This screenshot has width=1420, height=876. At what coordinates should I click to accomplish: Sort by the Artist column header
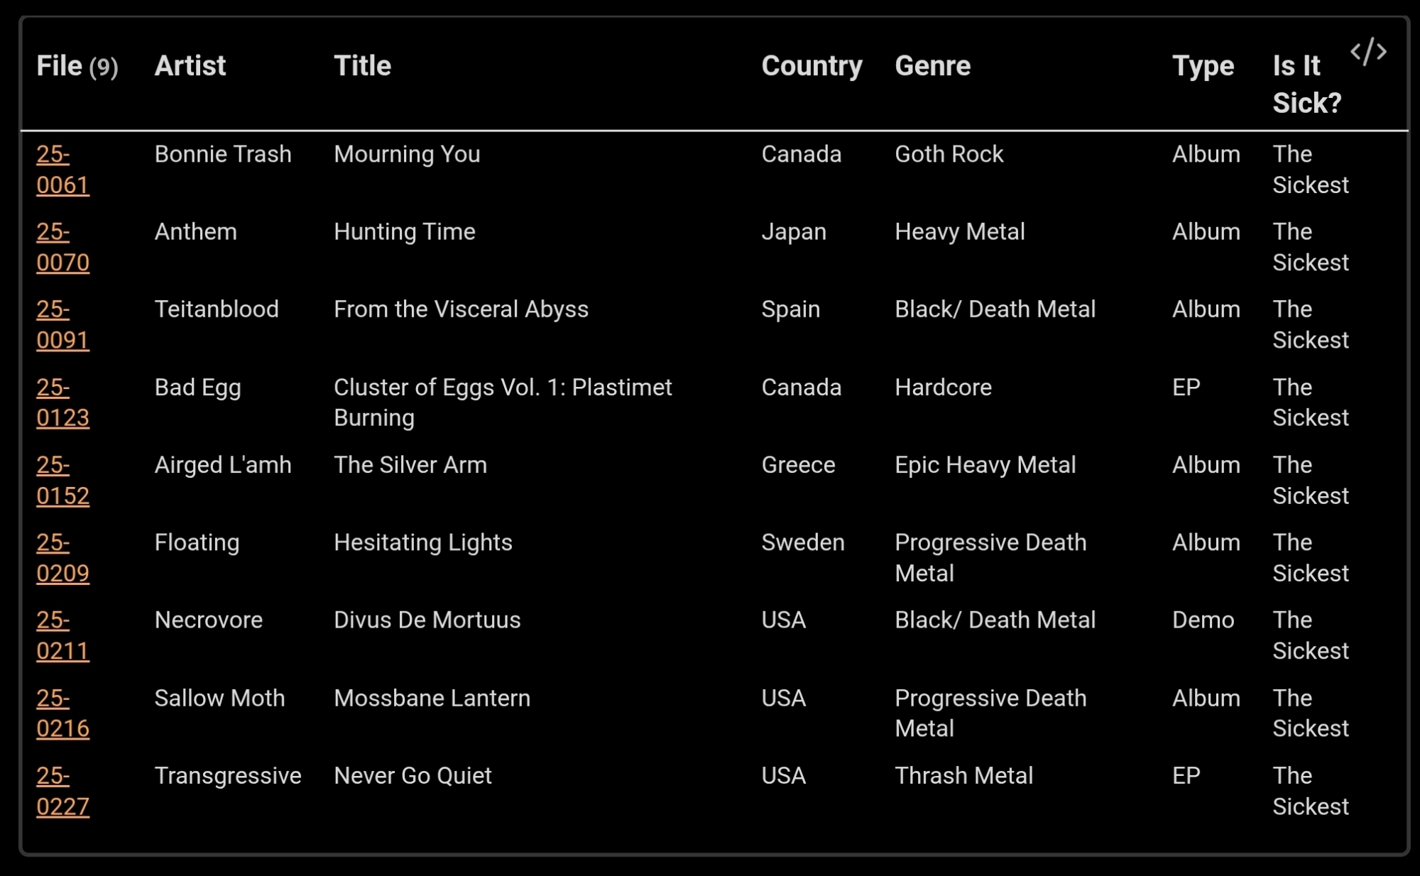190,66
